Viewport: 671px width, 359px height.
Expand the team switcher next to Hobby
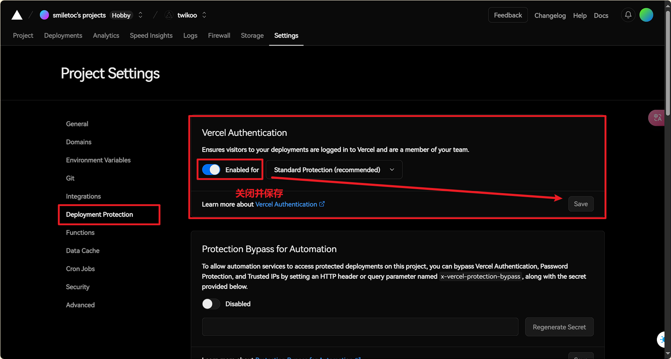pos(140,15)
